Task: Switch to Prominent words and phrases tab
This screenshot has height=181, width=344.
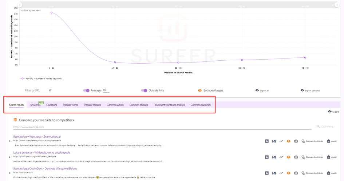Action: click(x=169, y=105)
